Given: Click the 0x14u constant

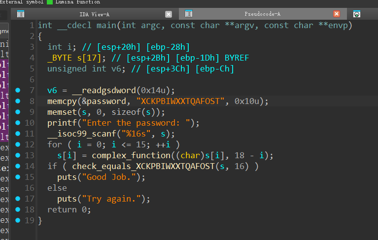Looking at the screenshot, I should tap(153, 90).
